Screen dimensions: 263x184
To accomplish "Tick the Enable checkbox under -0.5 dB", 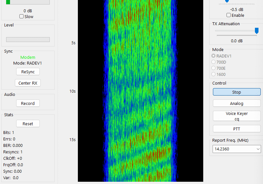I will coord(228,15).
